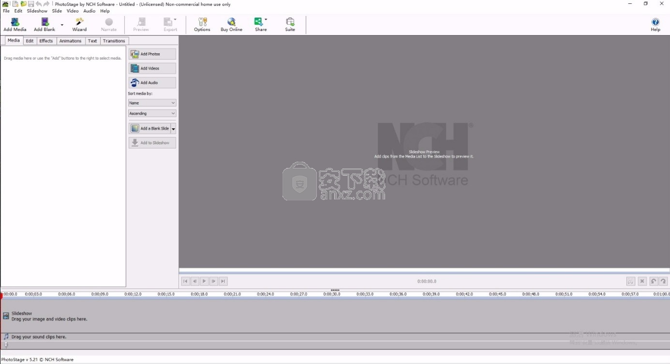Click the sound track music note icon
The width and height of the screenshot is (670, 364).
click(x=6, y=336)
